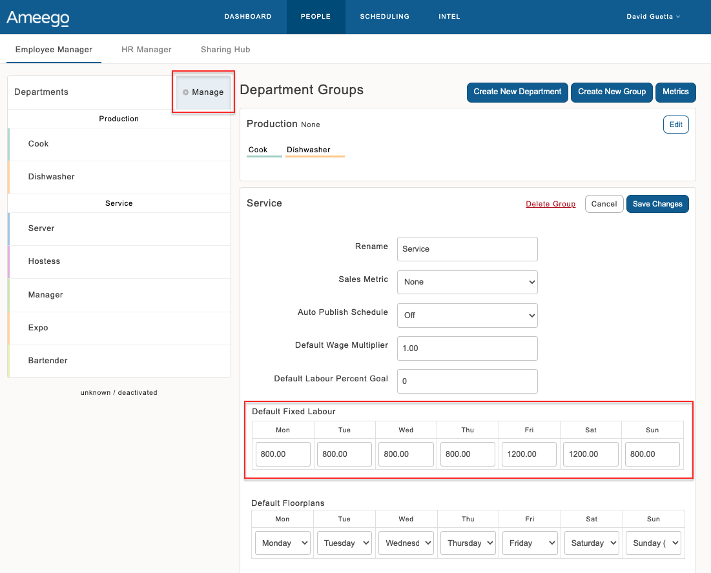
Task: Open the Scheduling menu
Action: [x=384, y=17]
